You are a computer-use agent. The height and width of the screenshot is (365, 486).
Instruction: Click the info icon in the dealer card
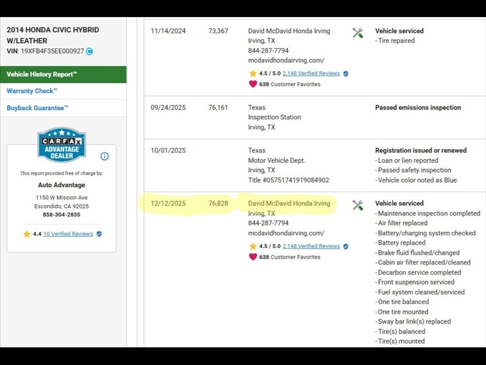point(104,156)
